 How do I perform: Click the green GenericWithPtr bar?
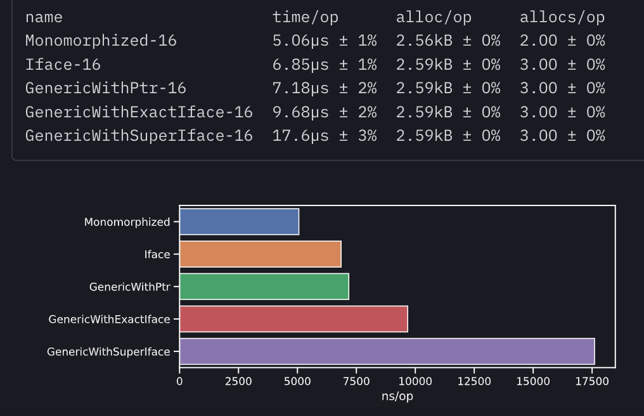264,287
